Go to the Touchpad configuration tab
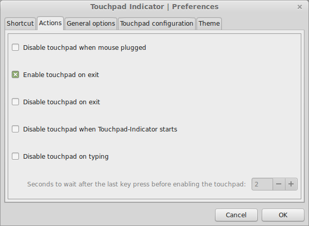Screen dimensions: 309x226 [157, 24]
